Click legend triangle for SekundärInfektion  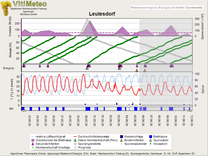pyautogui.click(x=33, y=144)
